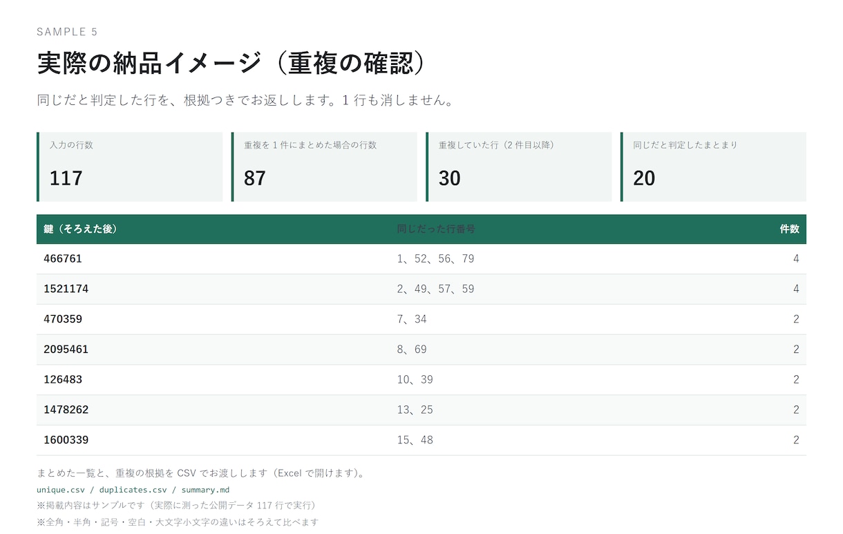
Task: Select the value 117 in the stats card
Action: (x=66, y=178)
